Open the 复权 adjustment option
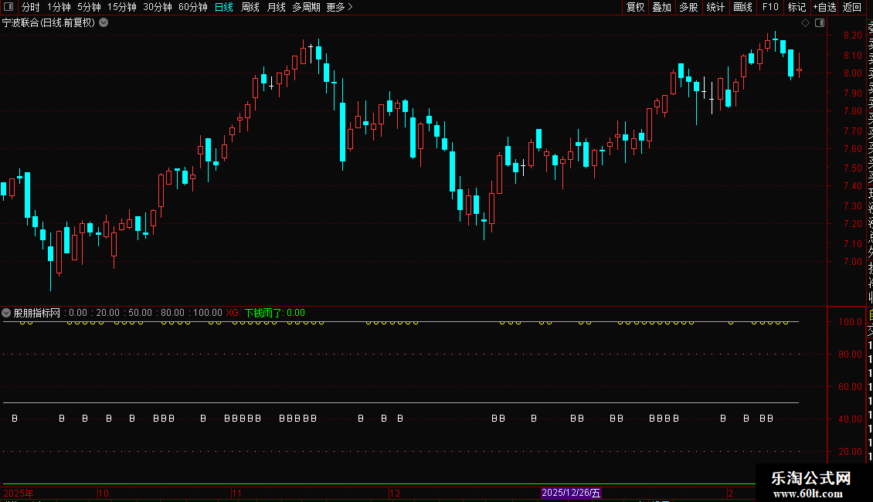 coord(635,7)
